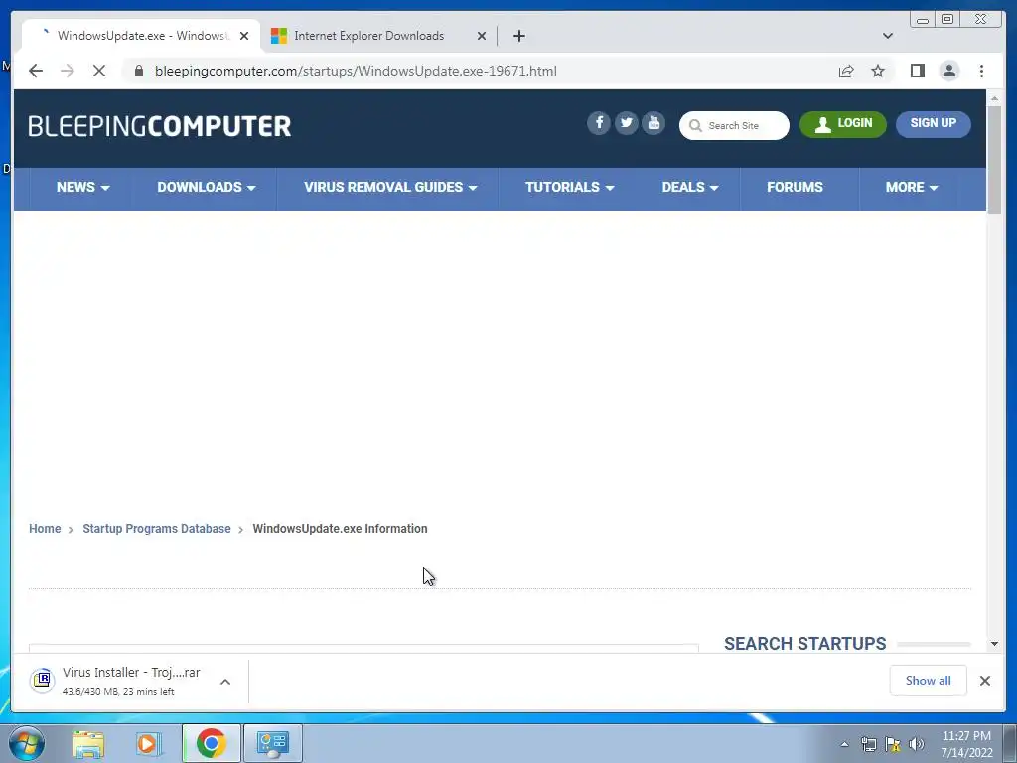Open the Windows Start orb

[x=27, y=743]
